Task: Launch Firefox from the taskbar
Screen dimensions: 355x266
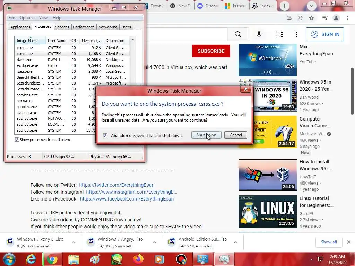Action: 138,259
